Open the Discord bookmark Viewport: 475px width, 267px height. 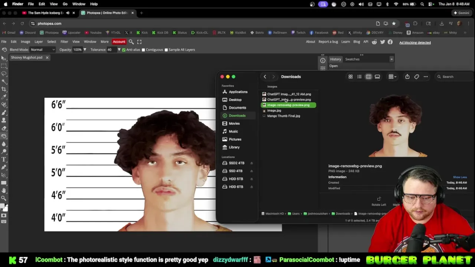click(x=28, y=33)
